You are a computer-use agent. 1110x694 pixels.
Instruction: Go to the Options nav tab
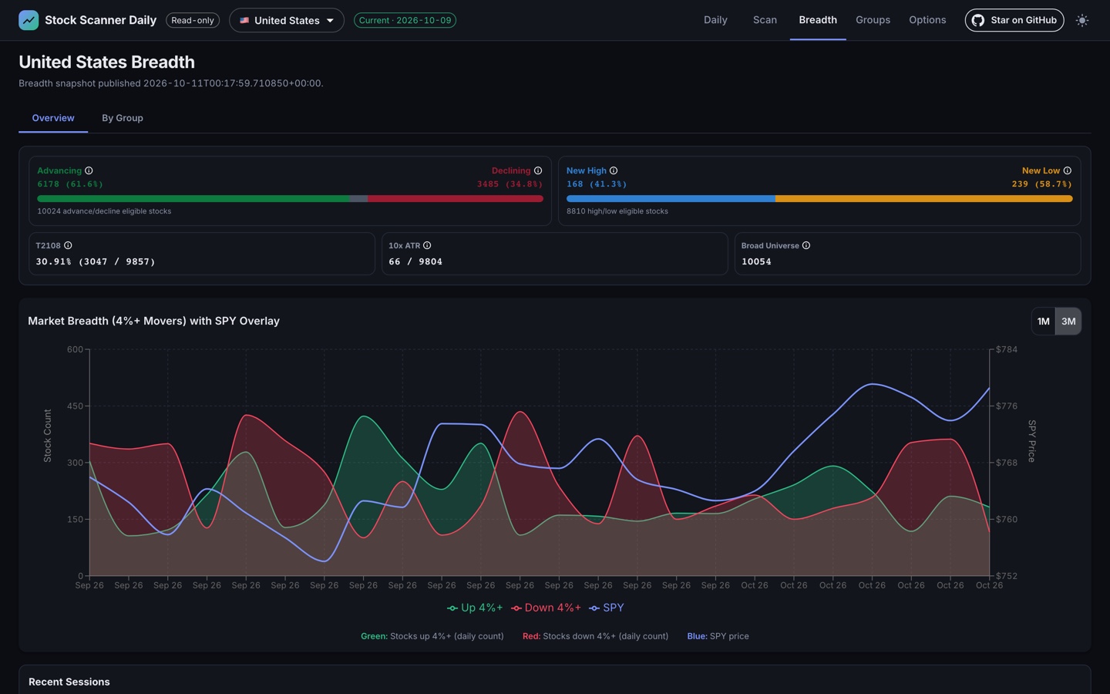point(927,20)
